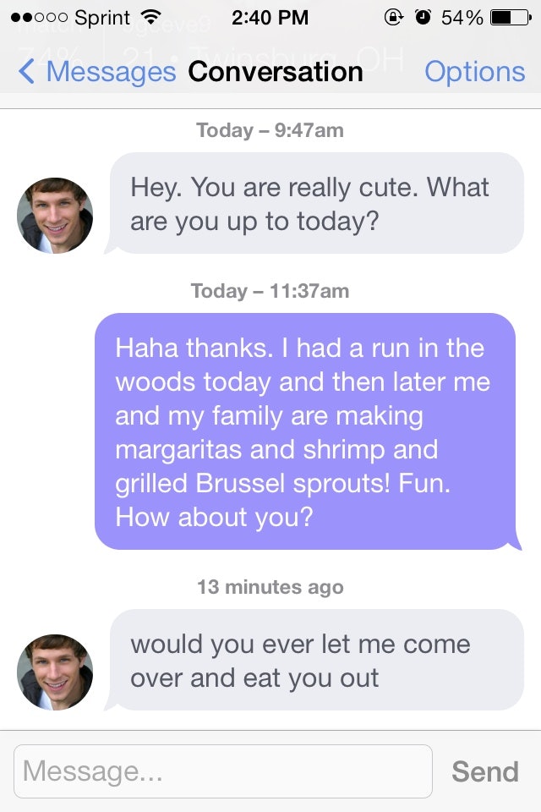Tap the "Today – 9:47am" timestamp
The image size is (541, 812).
pyautogui.click(x=270, y=130)
